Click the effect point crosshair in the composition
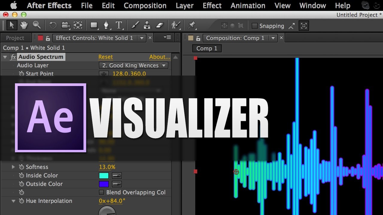The width and height of the screenshot is (383, 215). coord(236,172)
